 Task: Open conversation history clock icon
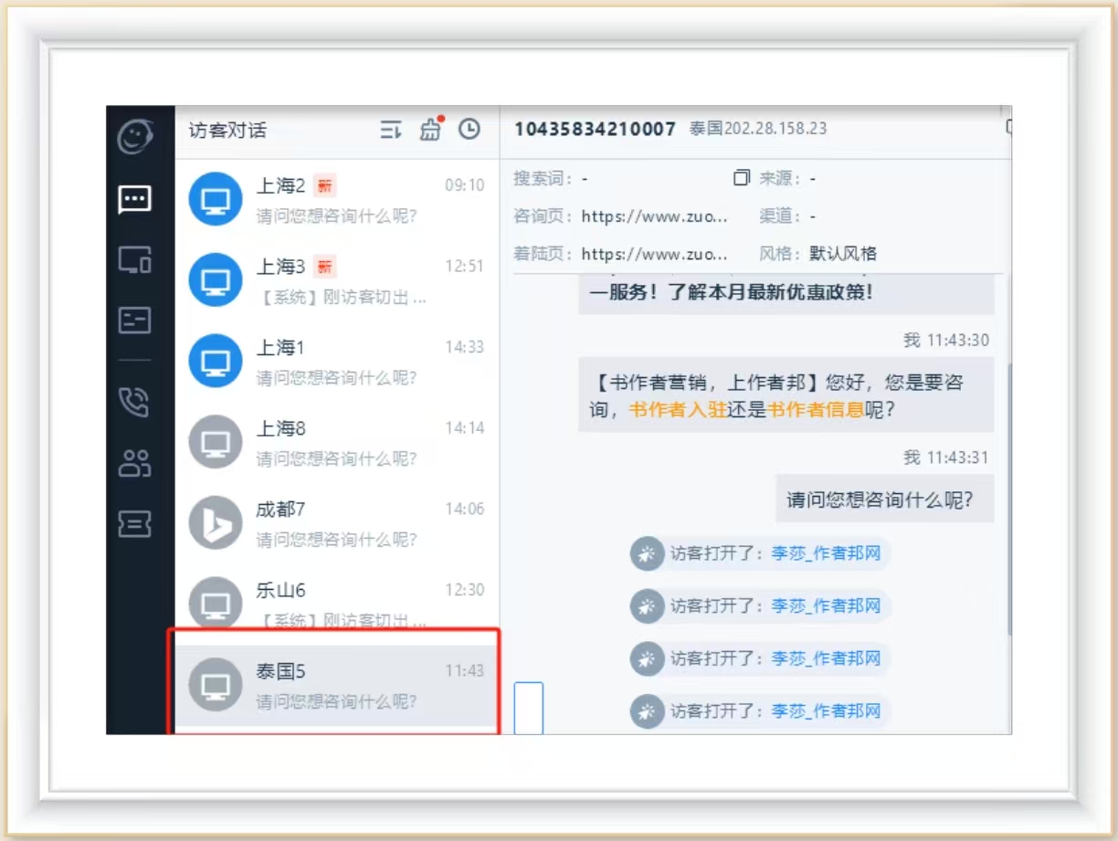click(x=469, y=130)
